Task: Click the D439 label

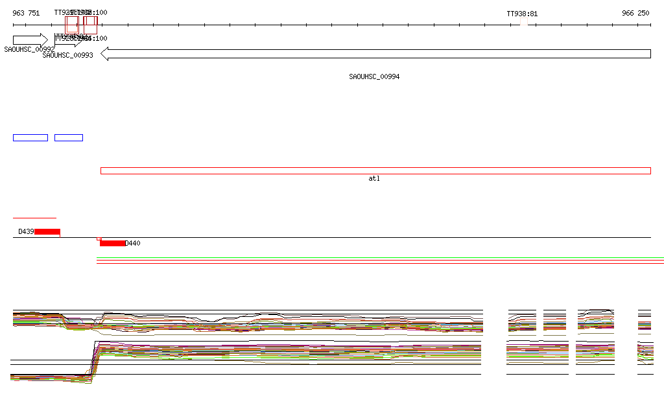Action: 26,231
